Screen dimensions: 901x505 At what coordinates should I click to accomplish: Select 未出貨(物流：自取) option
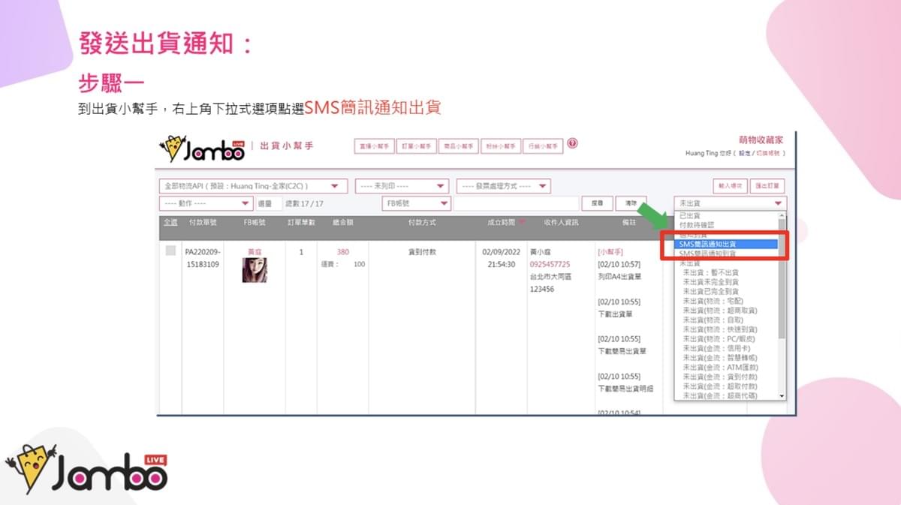725,320
